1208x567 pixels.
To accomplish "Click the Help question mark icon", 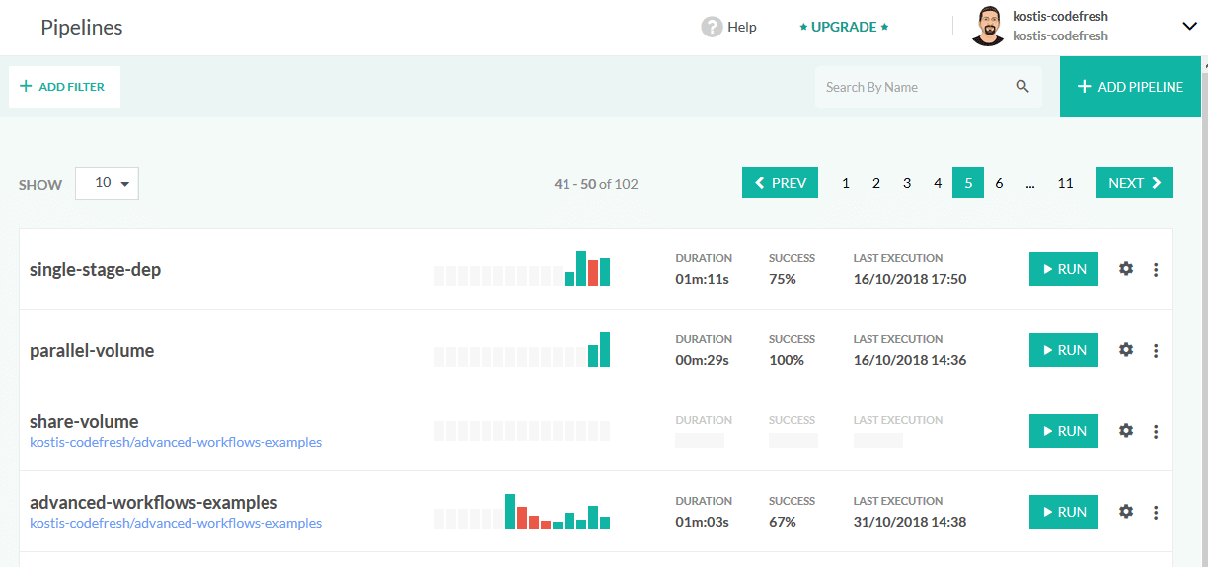I will tap(712, 27).
